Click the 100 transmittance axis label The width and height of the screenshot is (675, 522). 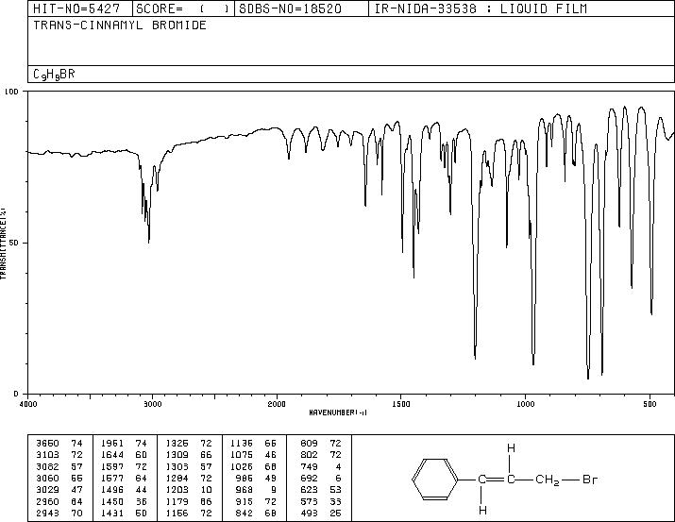[x=11, y=92]
